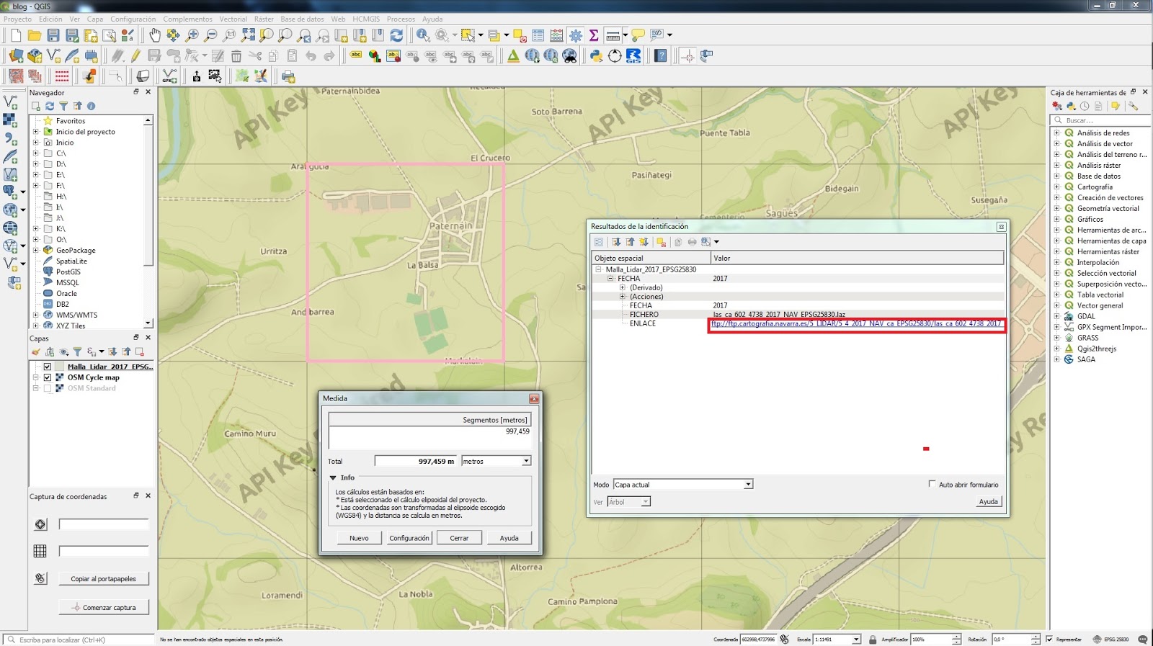Click the GPX segment importer icon
The image size is (1153, 646).
coord(170,76)
